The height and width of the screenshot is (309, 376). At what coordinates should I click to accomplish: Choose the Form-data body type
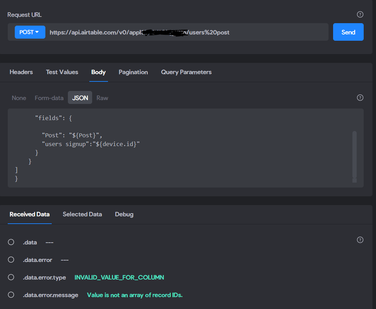(x=49, y=98)
